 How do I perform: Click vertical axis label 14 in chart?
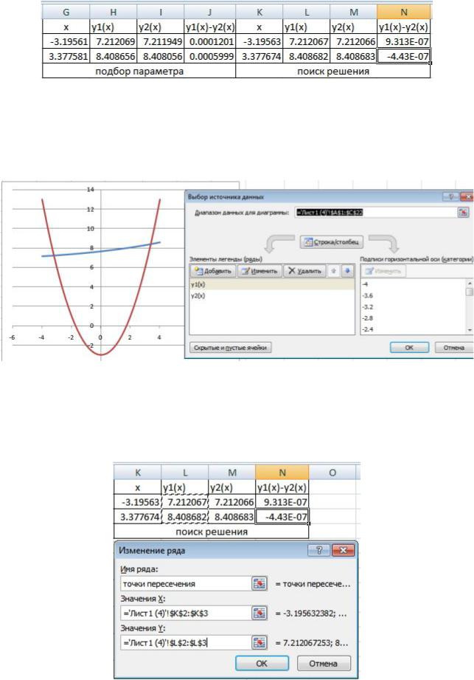(90, 190)
